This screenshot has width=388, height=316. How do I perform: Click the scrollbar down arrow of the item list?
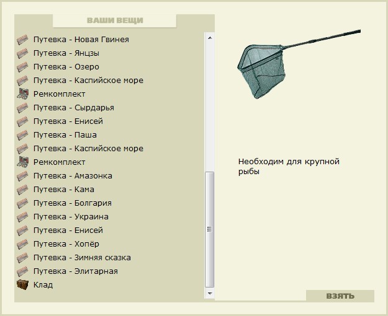click(210, 293)
